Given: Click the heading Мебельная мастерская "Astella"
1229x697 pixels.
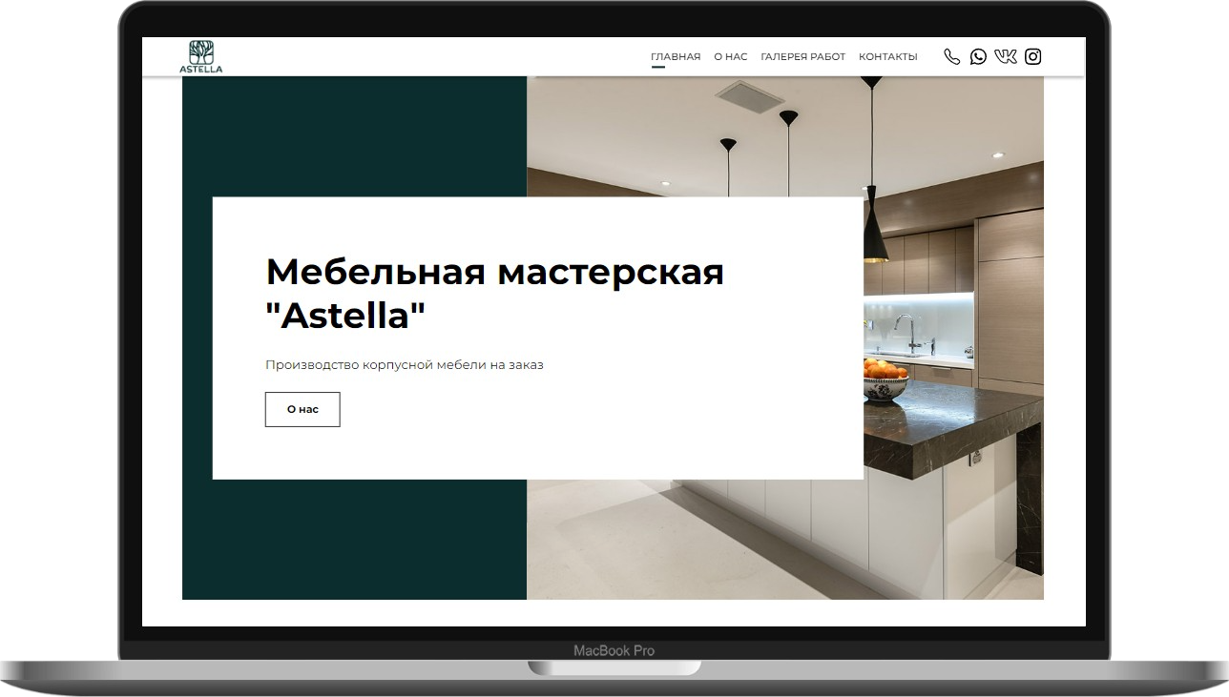Looking at the screenshot, I should (494, 293).
